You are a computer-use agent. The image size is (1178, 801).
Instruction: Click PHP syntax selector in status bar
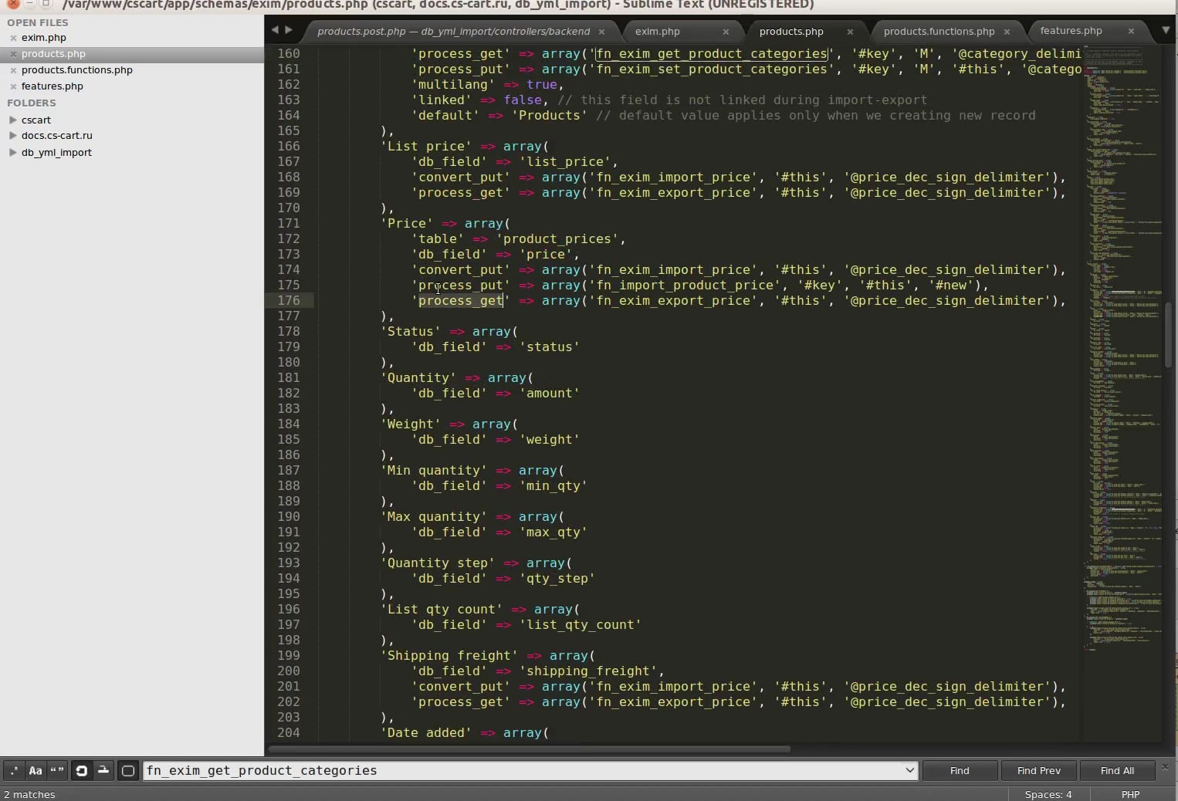(x=1130, y=794)
